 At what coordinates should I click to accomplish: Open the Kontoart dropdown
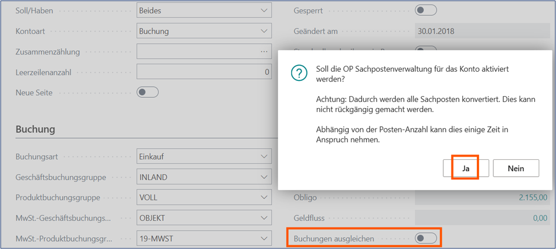click(264, 31)
